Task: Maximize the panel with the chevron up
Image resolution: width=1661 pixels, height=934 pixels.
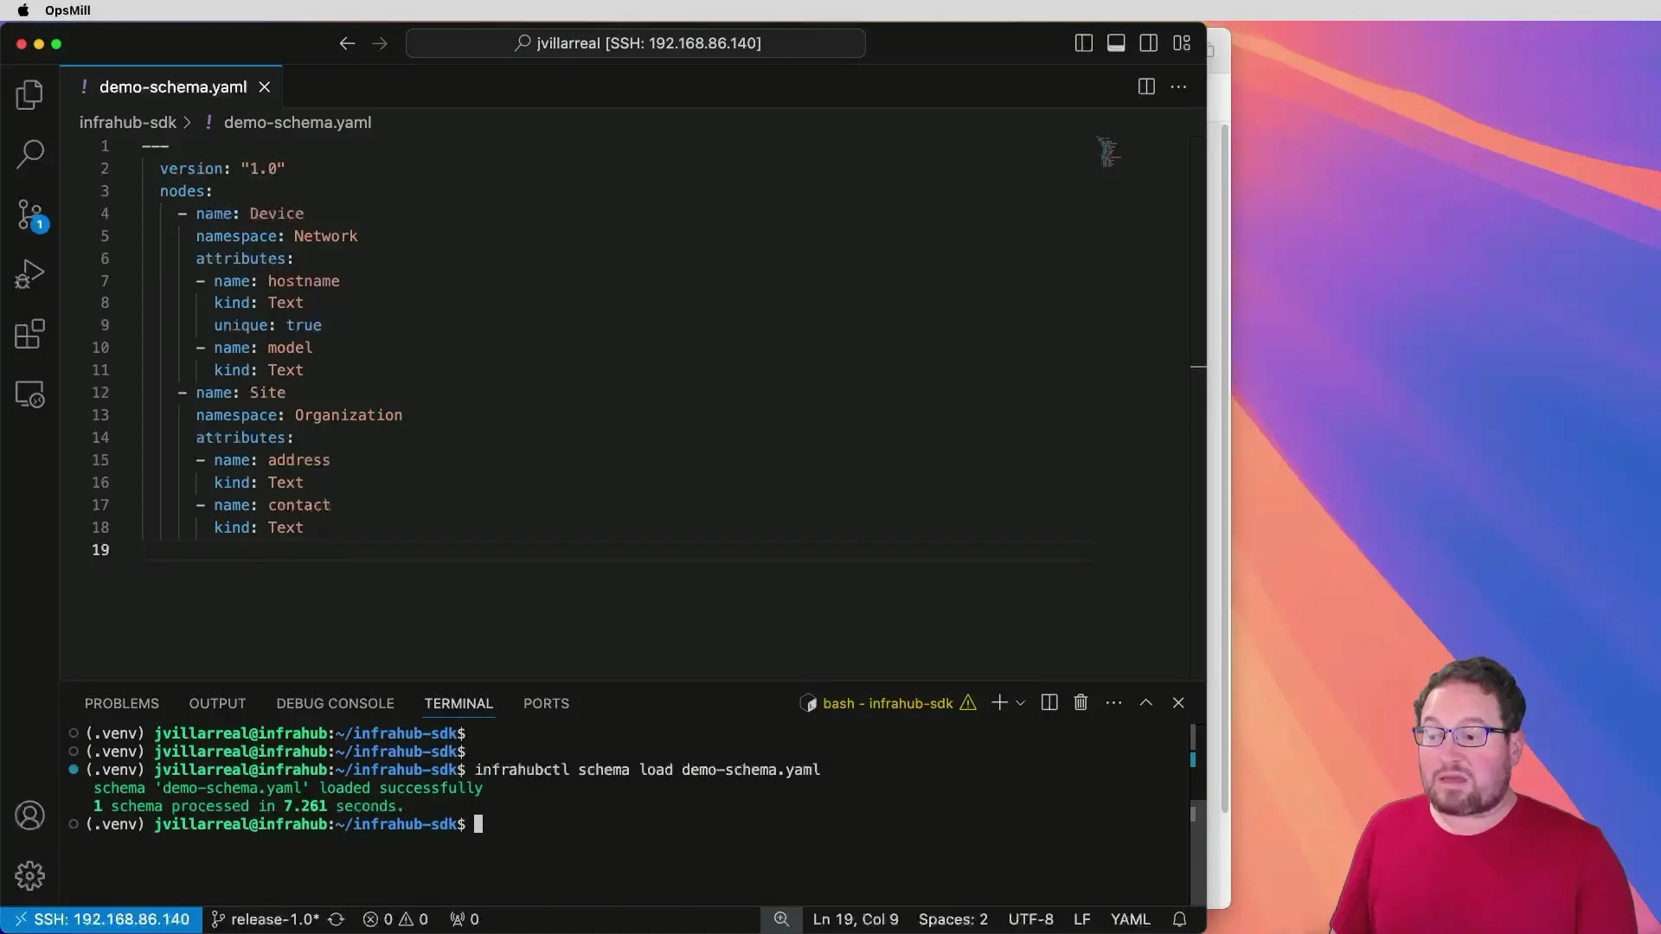Action: pos(1145,702)
